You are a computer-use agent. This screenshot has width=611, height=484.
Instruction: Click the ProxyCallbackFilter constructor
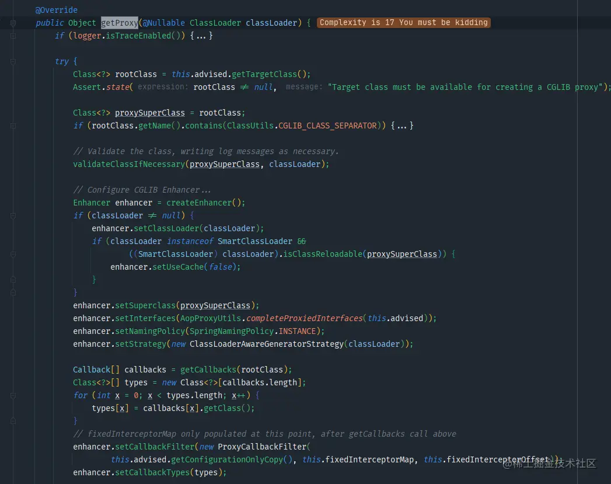pos(262,447)
